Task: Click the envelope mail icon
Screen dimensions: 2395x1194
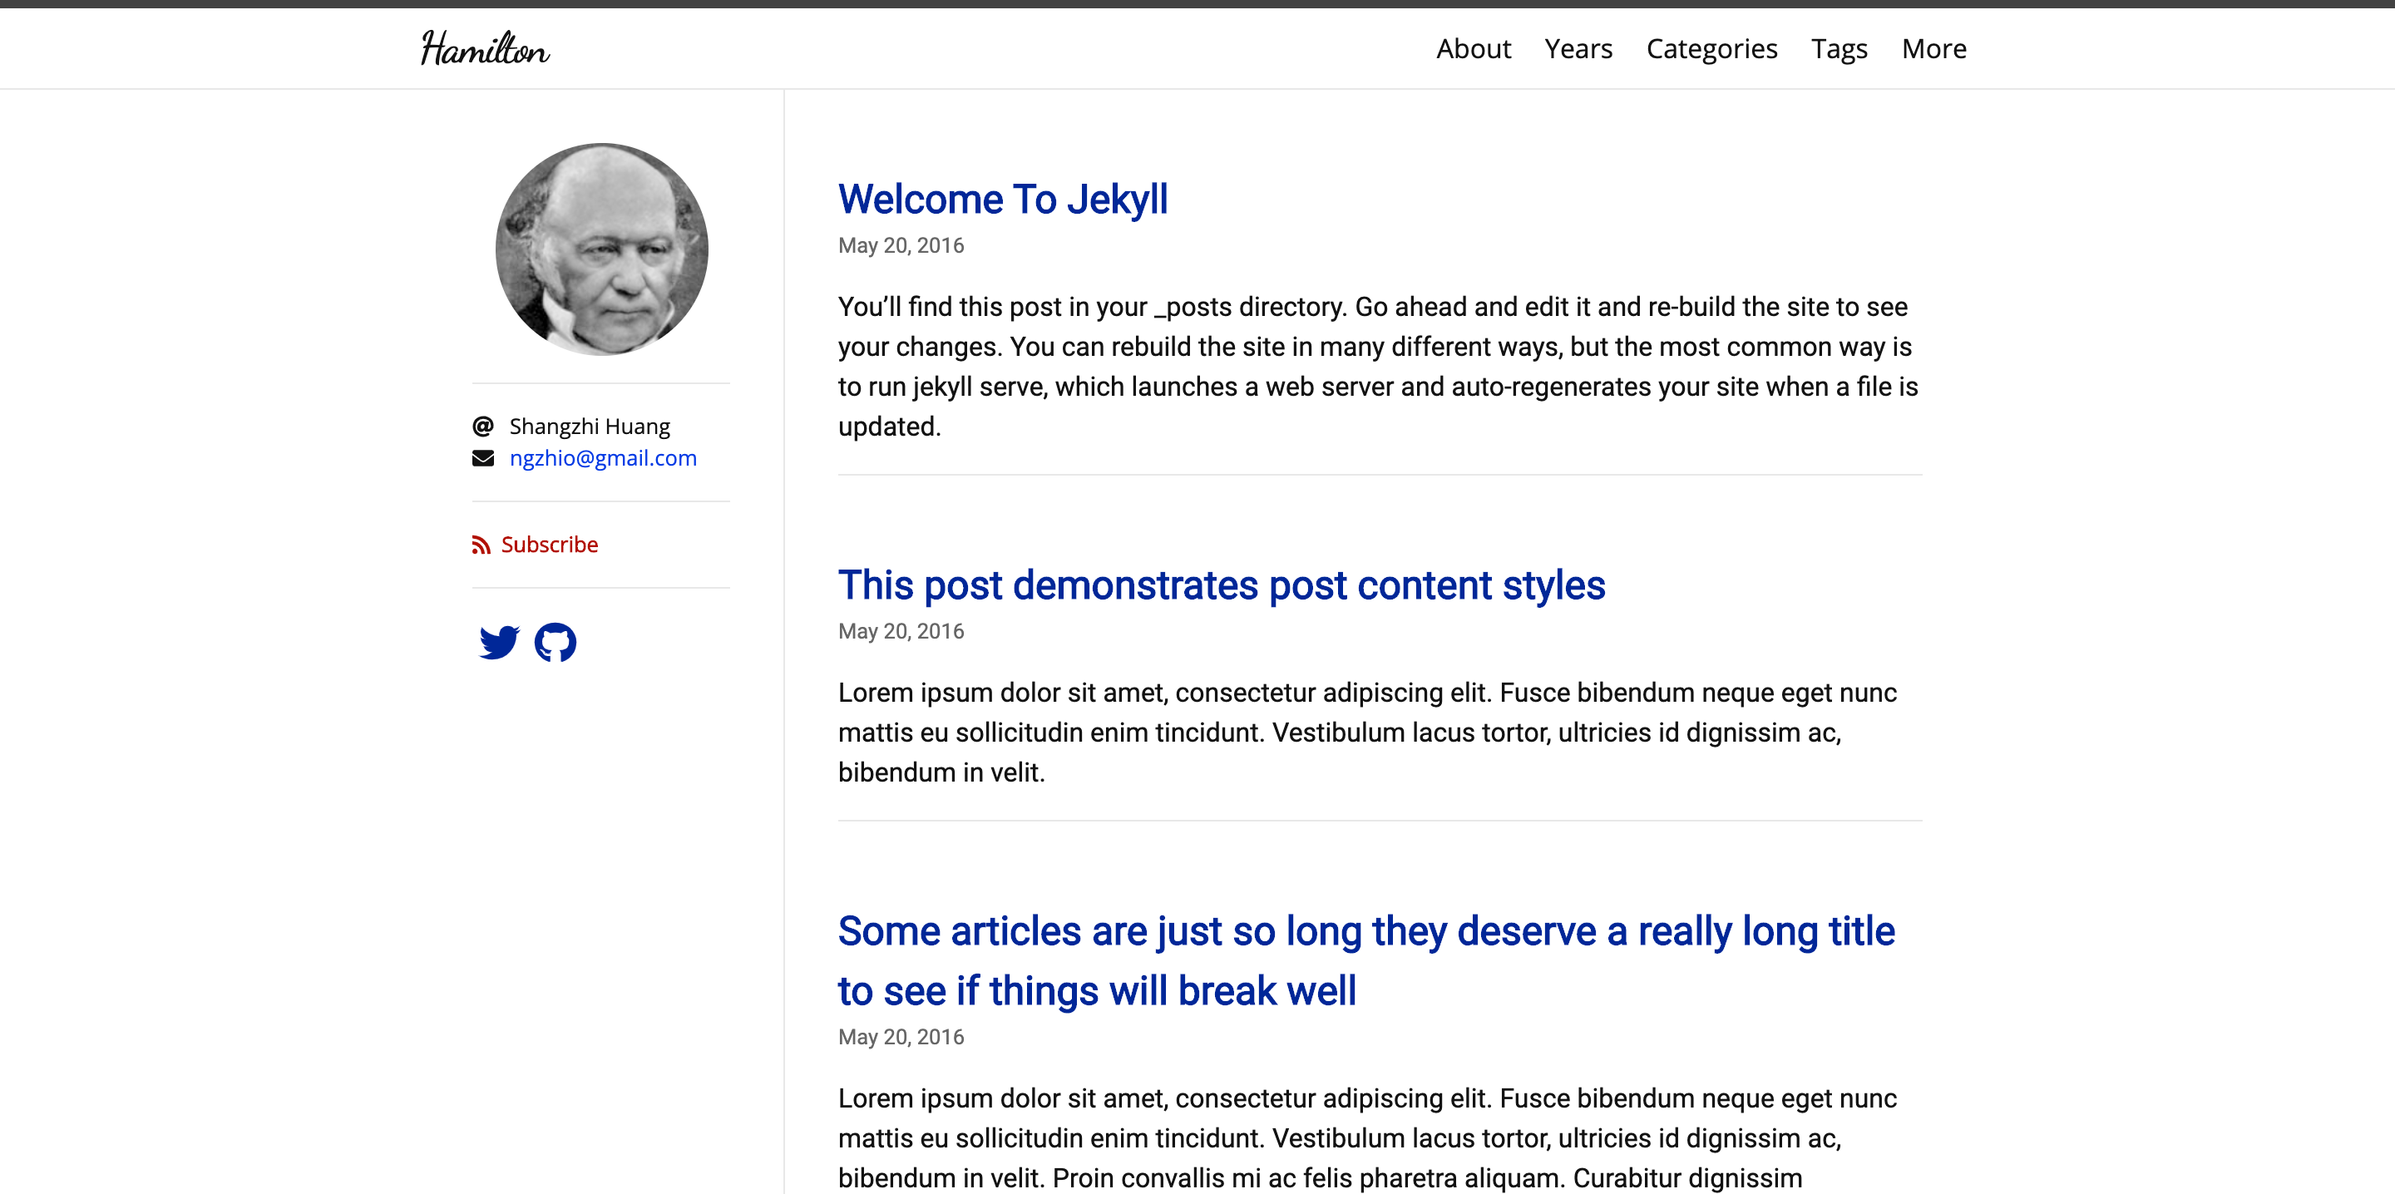Action: (x=482, y=458)
